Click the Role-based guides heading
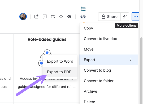This screenshot has width=143, height=104. [x=47, y=39]
